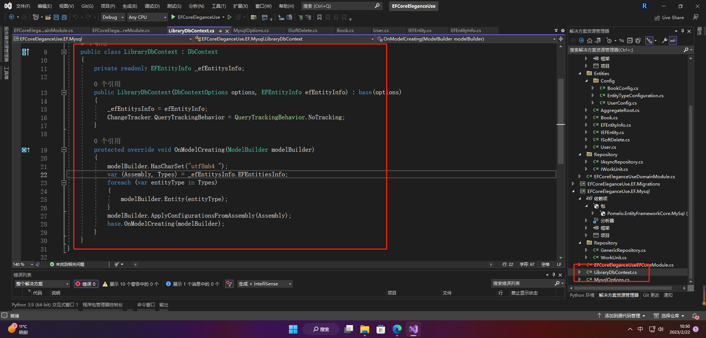Toggle the nested files view button in Solution Explorer

(649, 41)
